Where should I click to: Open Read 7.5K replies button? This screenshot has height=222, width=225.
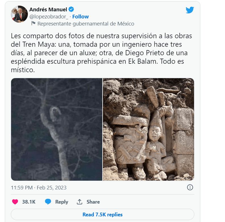pyautogui.click(x=103, y=214)
